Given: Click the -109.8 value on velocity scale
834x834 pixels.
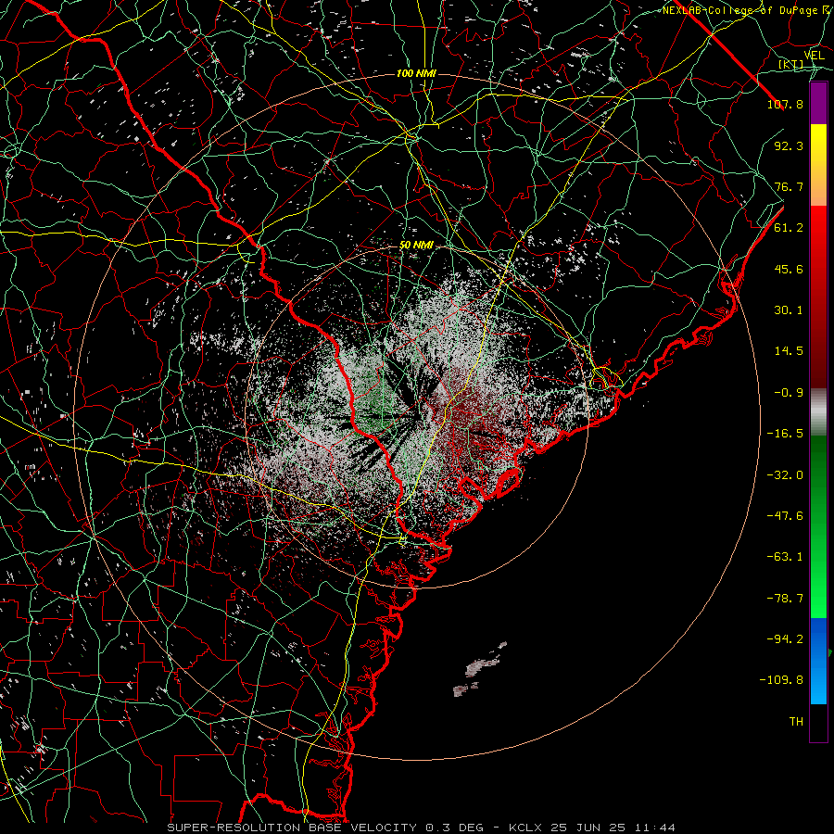Looking at the screenshot, I should coord(781,680).
